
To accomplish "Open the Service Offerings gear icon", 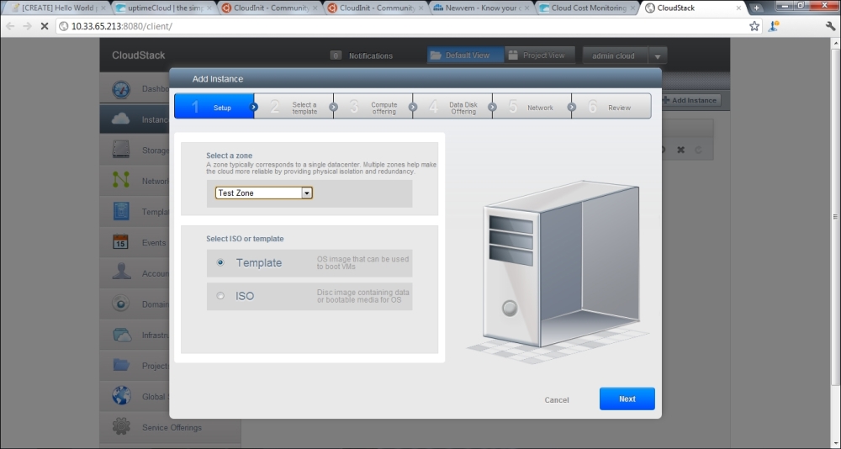I will [121, 427].
